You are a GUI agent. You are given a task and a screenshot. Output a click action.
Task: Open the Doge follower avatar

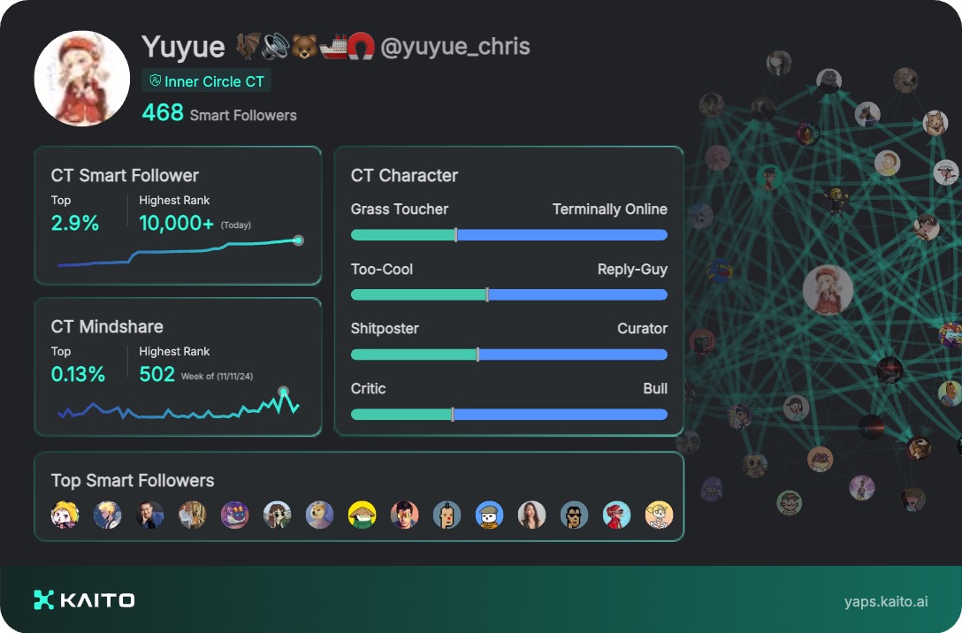tap(320, 515)
